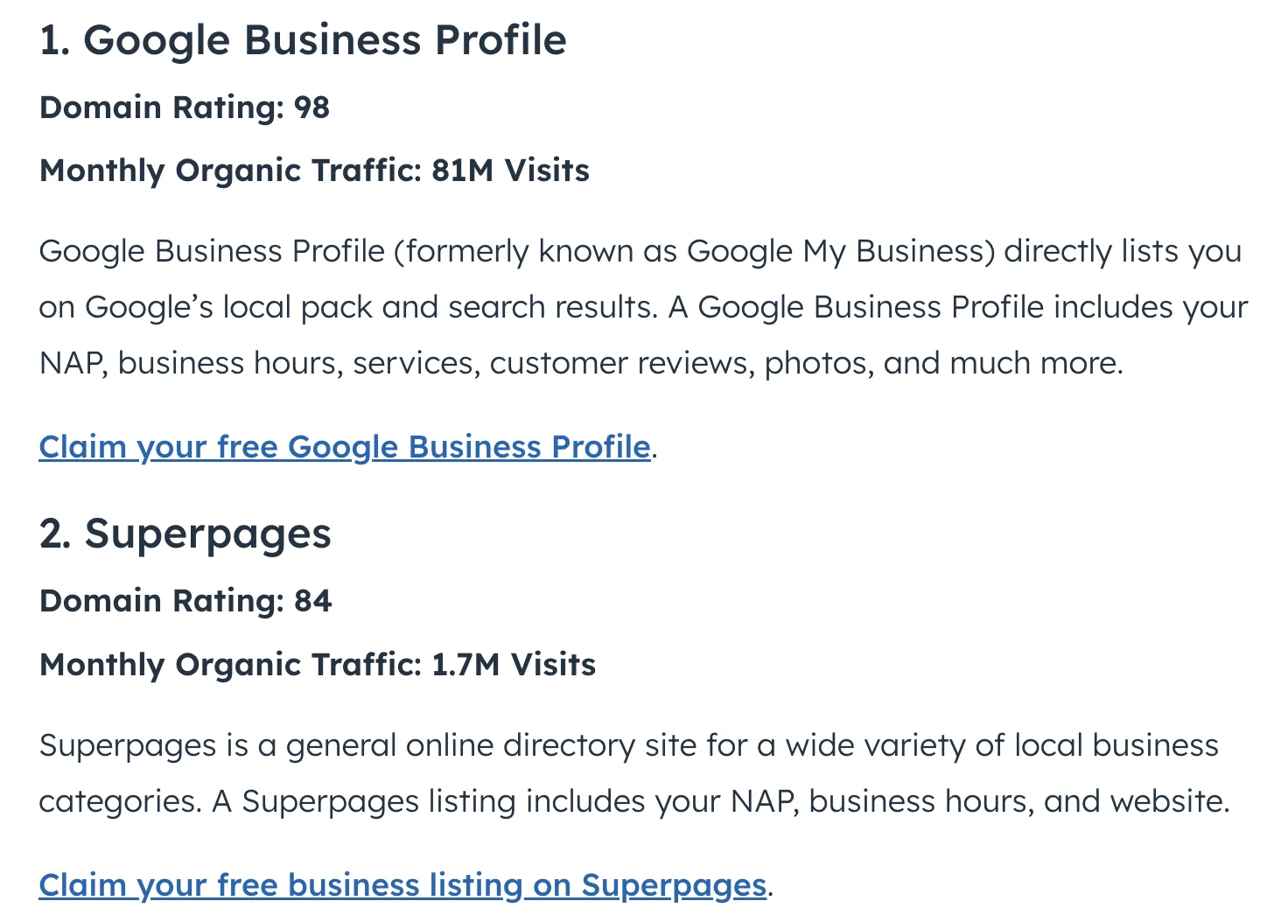Click the phrase 'directly lists you'
This screenshot has height=922, width=1274.
pyautogui.click(x=1123, y=252)
